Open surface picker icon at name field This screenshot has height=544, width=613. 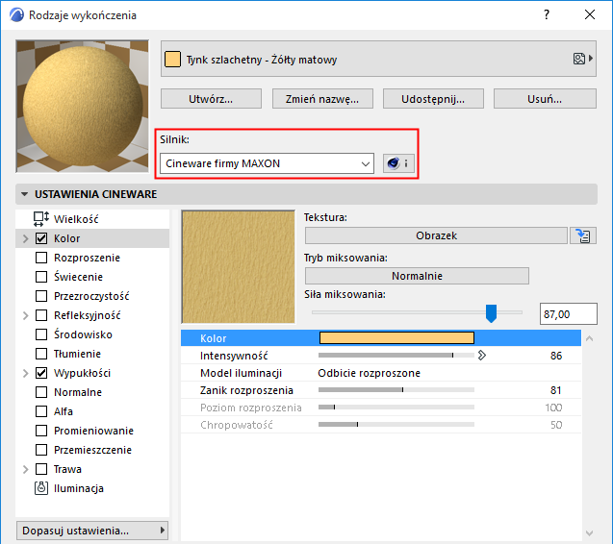point(582,59)
